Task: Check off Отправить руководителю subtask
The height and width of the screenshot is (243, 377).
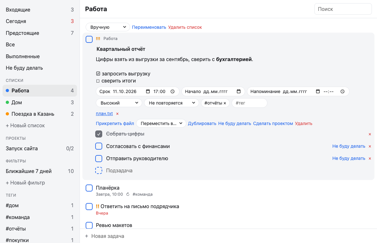Action: 99,158
